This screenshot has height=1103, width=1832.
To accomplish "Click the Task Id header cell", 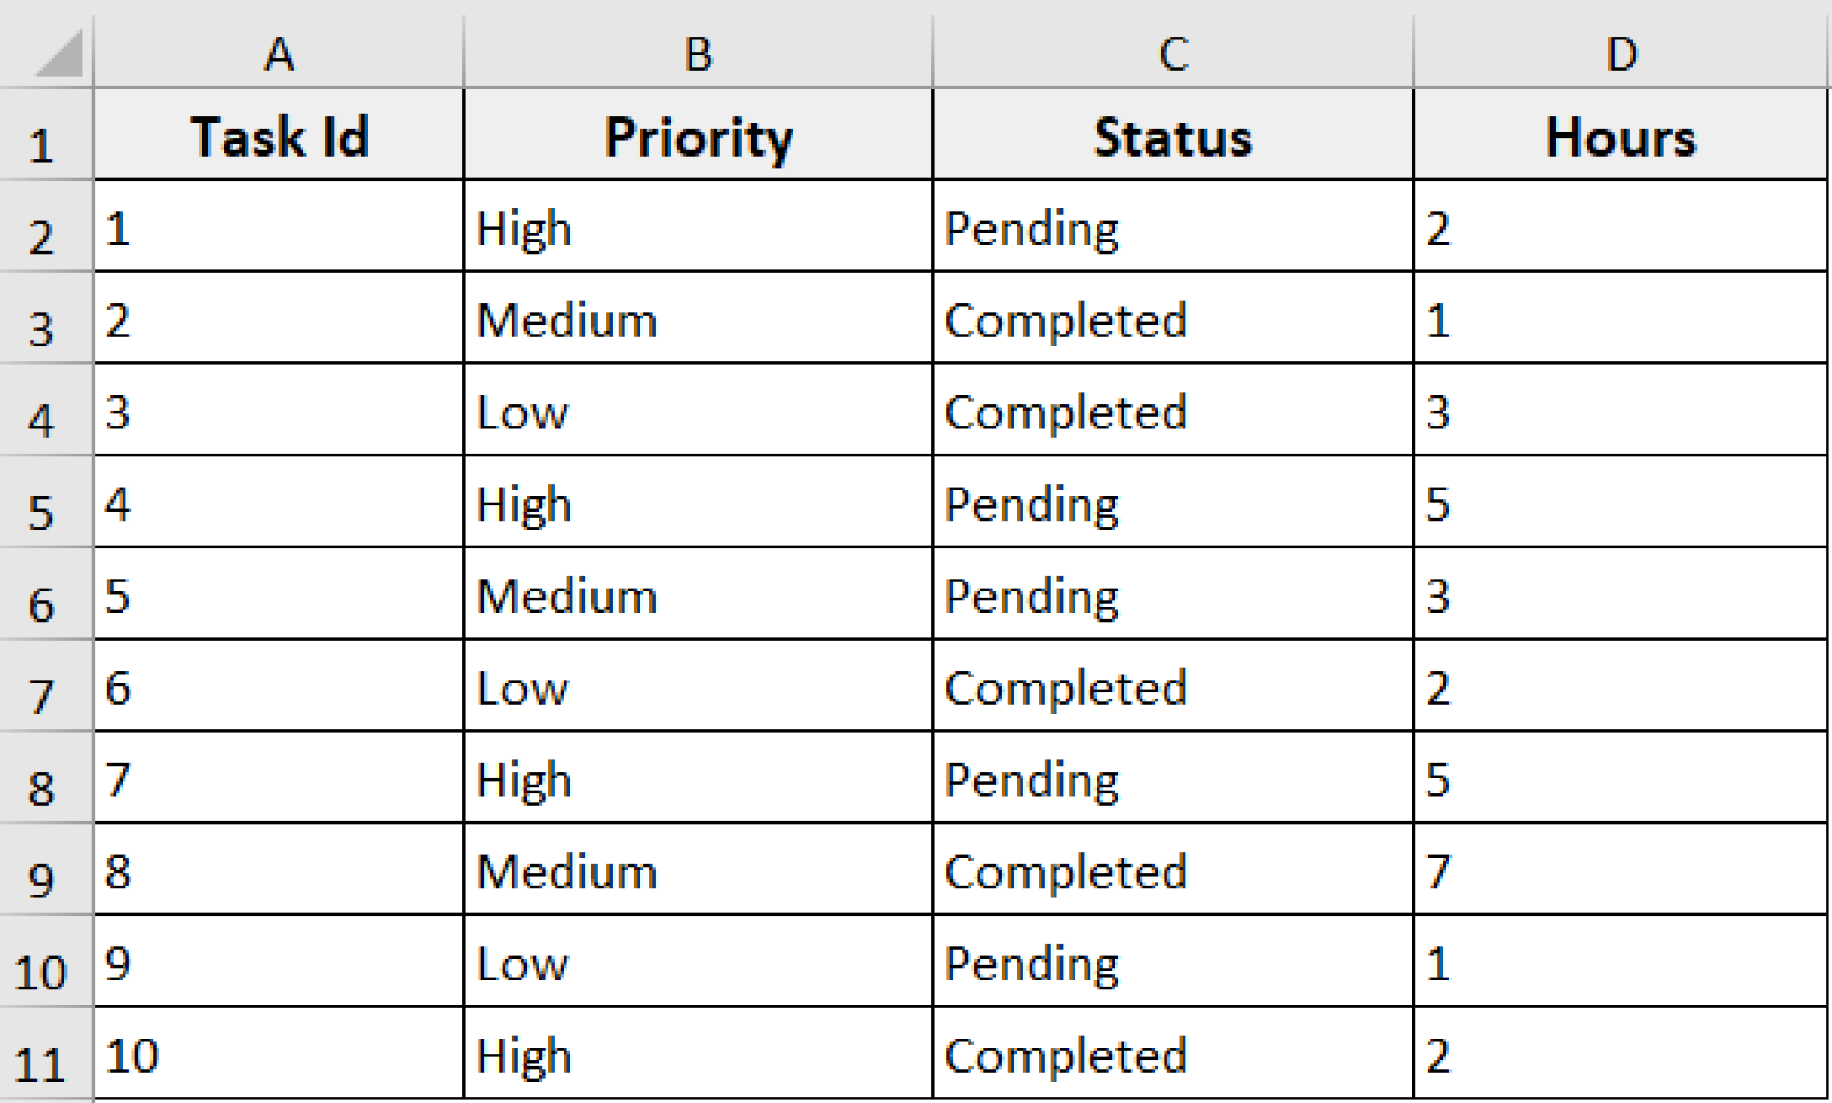I will pos(280,136).
